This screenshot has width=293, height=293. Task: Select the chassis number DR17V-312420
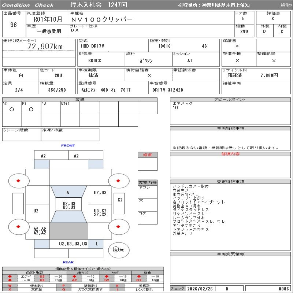(x=168, y=90)
